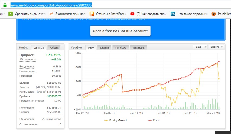Open the green '4' bookmark icon
The width and height of the screenshot is (231, 134).
(x=11, y=14)
